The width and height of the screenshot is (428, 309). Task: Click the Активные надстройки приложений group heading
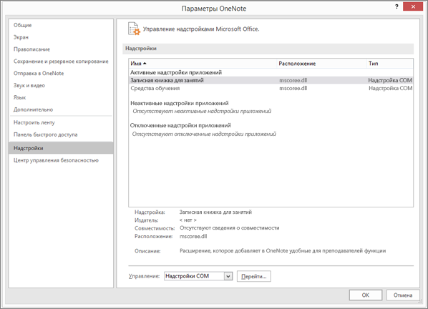[176, 72]
